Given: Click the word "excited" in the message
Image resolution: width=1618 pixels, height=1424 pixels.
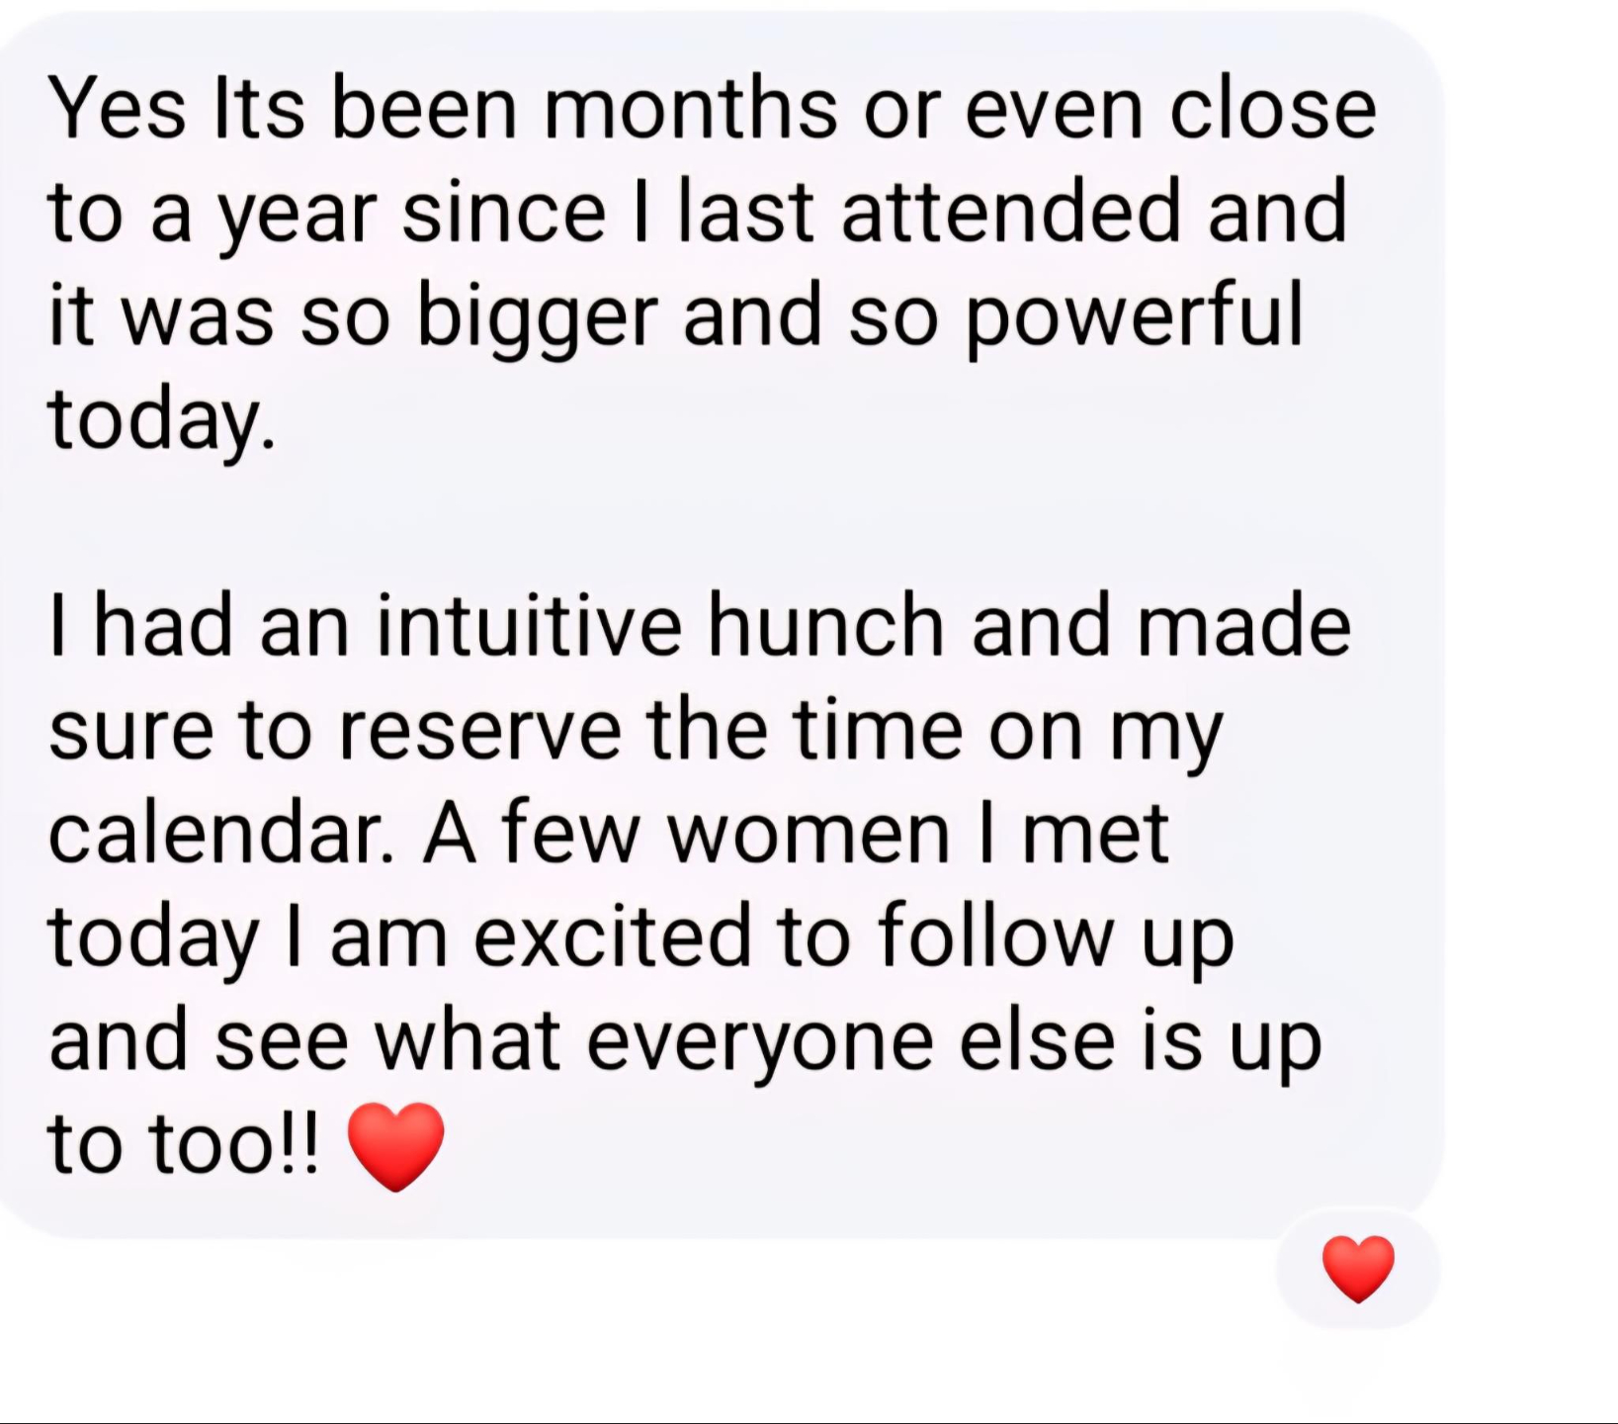Looking at the screenshot, I should pos(613,936).
